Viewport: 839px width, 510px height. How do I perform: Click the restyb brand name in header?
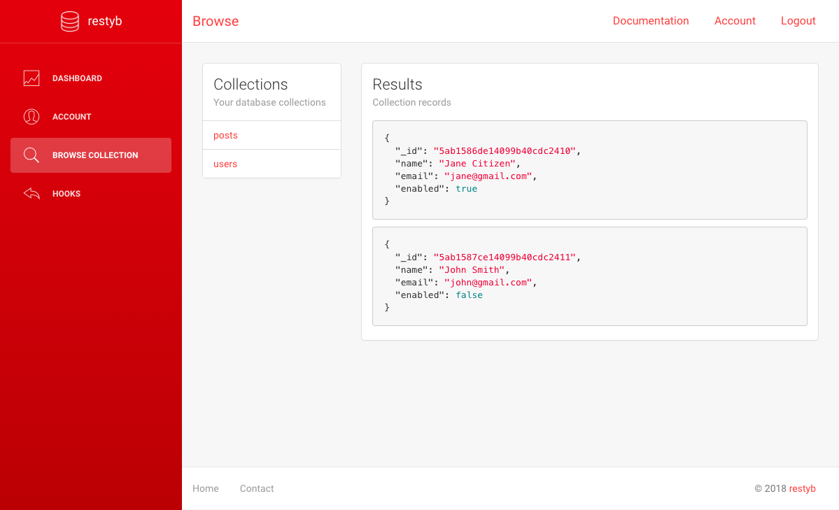click(x=105, y=21)
